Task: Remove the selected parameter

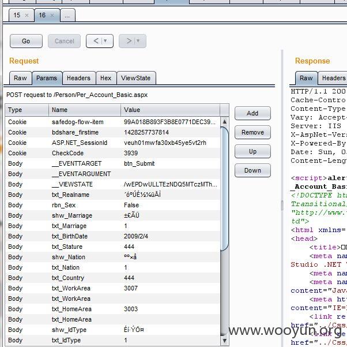Action: click(x=252, y=132)
